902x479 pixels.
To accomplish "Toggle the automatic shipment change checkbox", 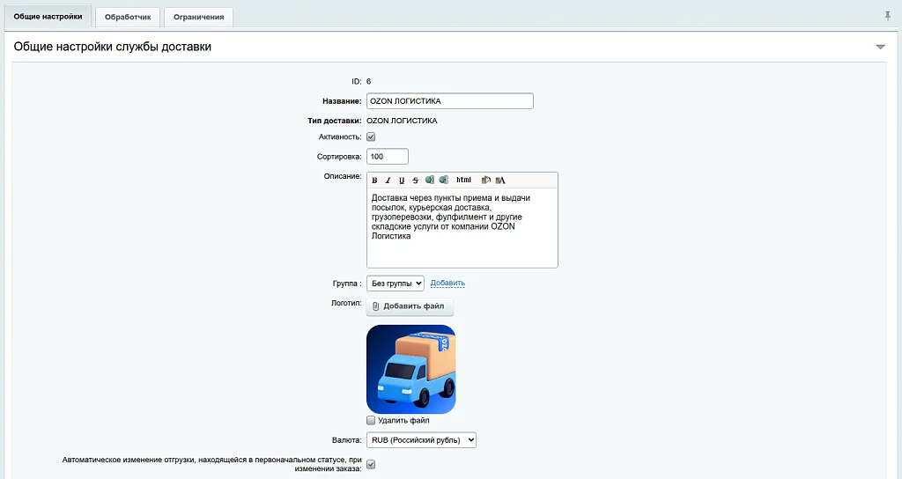I will 371,464.
